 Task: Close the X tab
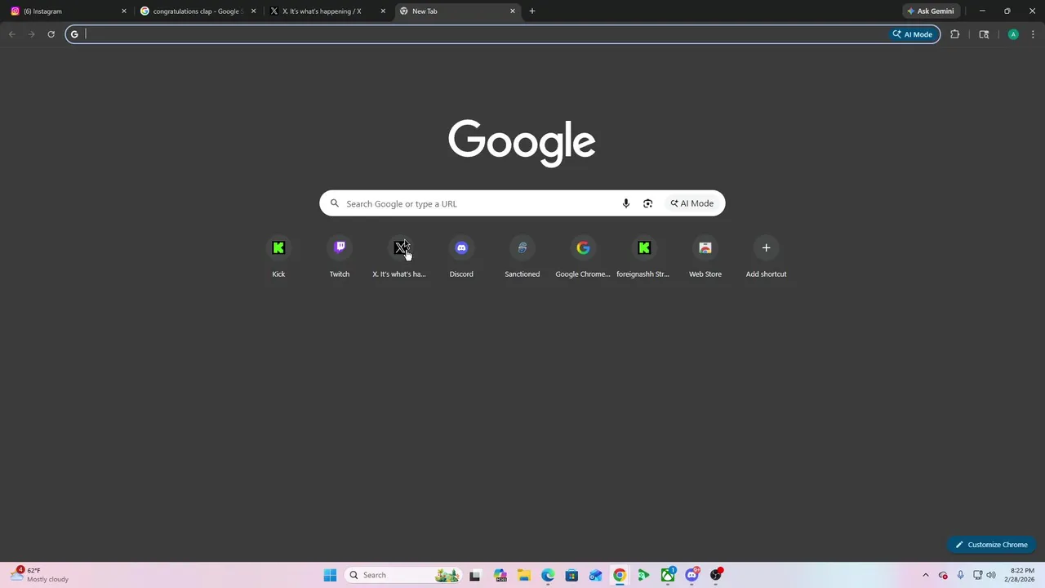[x=383, y=11]
